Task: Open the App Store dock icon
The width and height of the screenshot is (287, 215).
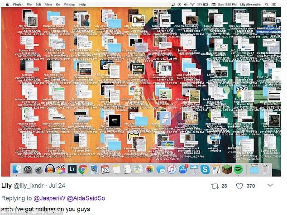Action: [x=183, y=169]
